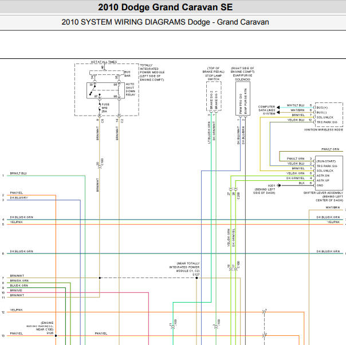Click the 'IGNITION WIRELESS NODE' label
The width and height of the screenshot is (346, 345).
324,130
